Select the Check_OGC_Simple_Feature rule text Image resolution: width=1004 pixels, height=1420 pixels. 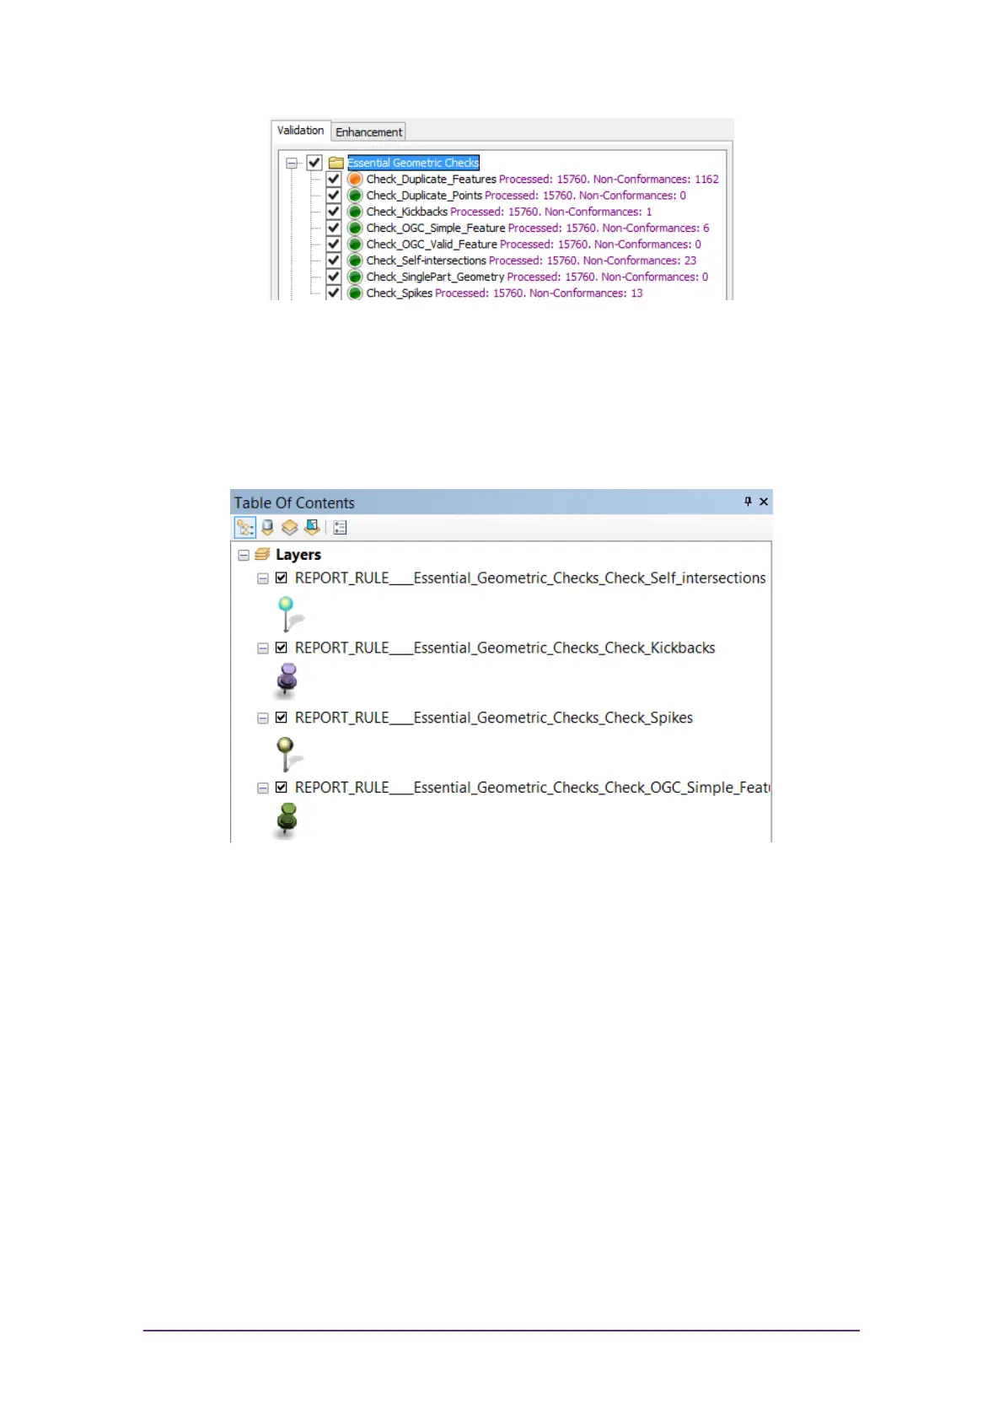point(538,228)
